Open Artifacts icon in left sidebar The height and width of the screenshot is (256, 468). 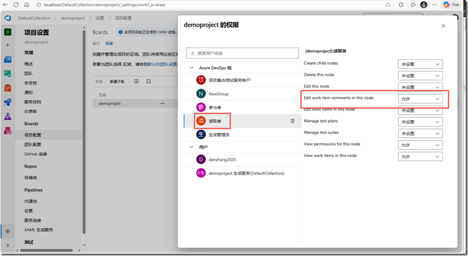coord(8,131)
